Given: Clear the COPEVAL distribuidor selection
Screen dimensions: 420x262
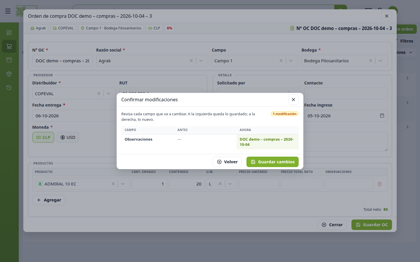Looking at the screenshot, I should (x=99, y=93).
